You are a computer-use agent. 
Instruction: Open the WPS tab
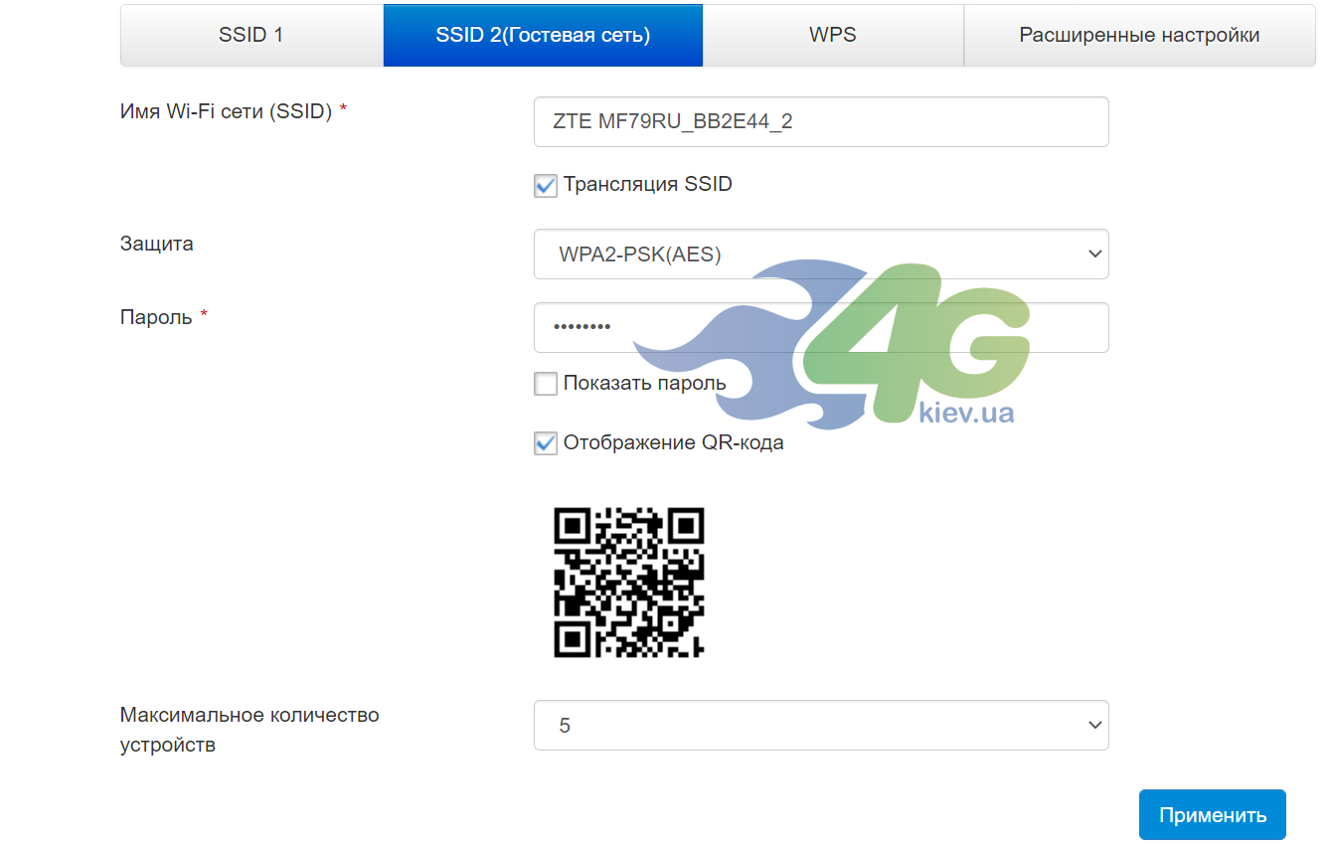tap(833, 35)
